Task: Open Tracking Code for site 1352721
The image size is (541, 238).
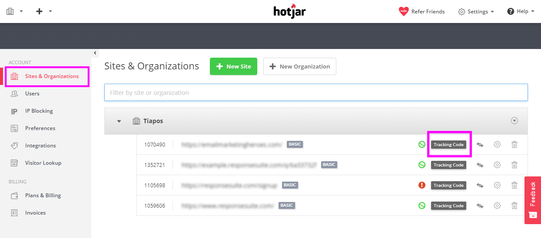Action: 448,165
